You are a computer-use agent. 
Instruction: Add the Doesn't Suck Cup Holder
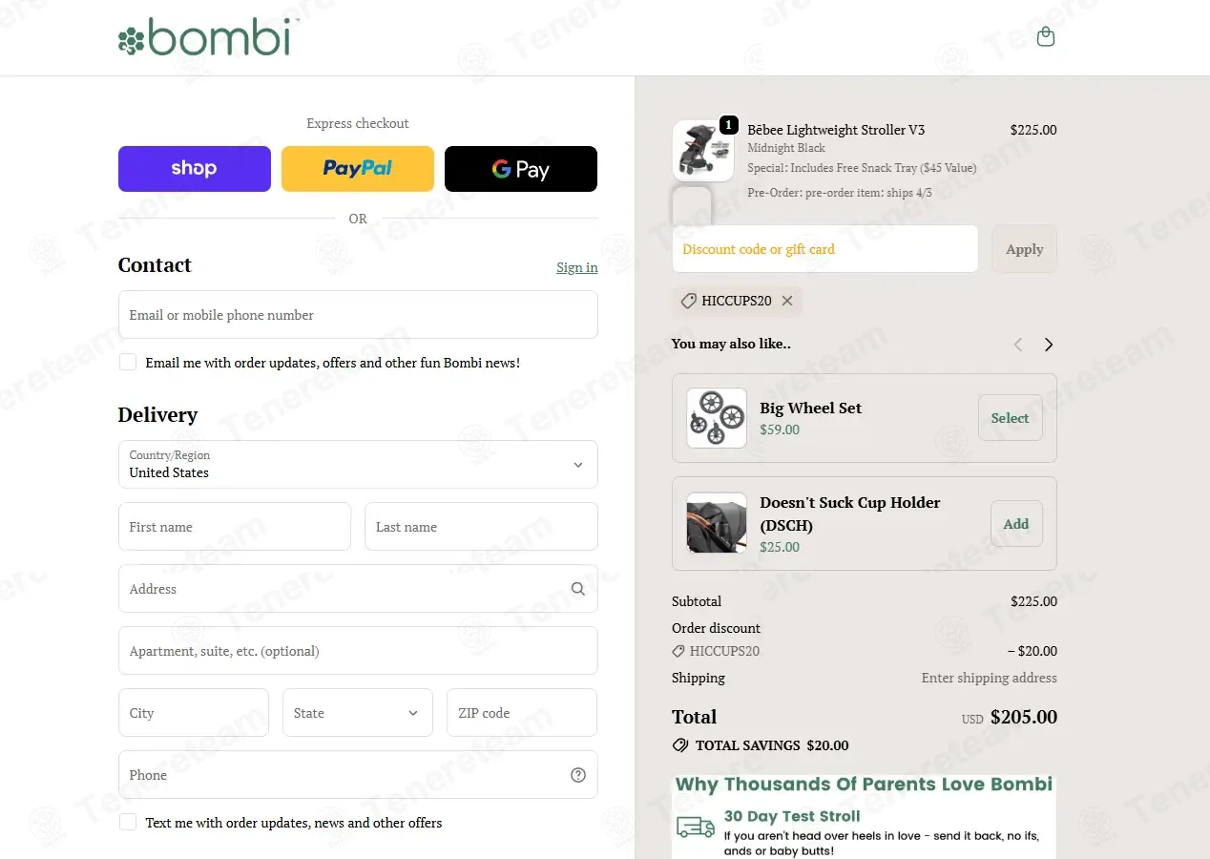click(1016, 524)
